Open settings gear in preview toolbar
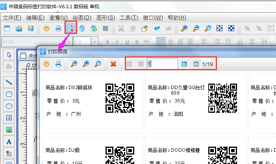Viewport: 276px width, 164px height. pos(46,63)
